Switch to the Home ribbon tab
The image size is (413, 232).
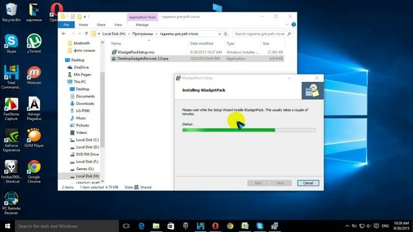click(83, 24)
